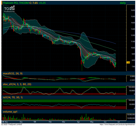The width and height of the screenshot is (136, 126).
Task: Click the MACD -0.5000 scale label
Action: pos(132,80)
